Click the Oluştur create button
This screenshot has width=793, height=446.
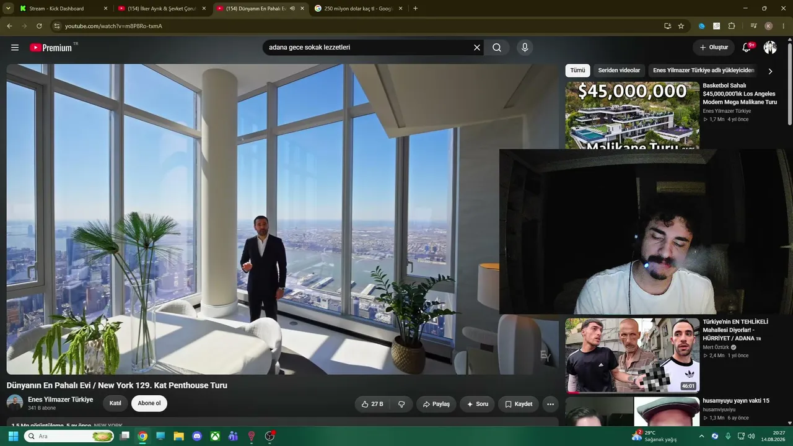(x=714, y=48)
